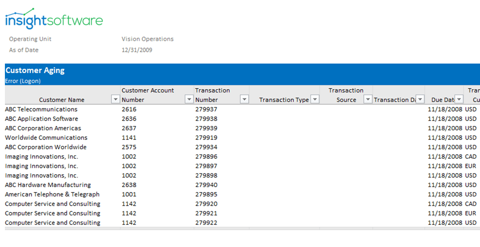Screen dimensions: 480x247
Task: Select CAD currency in transaction 279896 row
Action: point(471,157)
